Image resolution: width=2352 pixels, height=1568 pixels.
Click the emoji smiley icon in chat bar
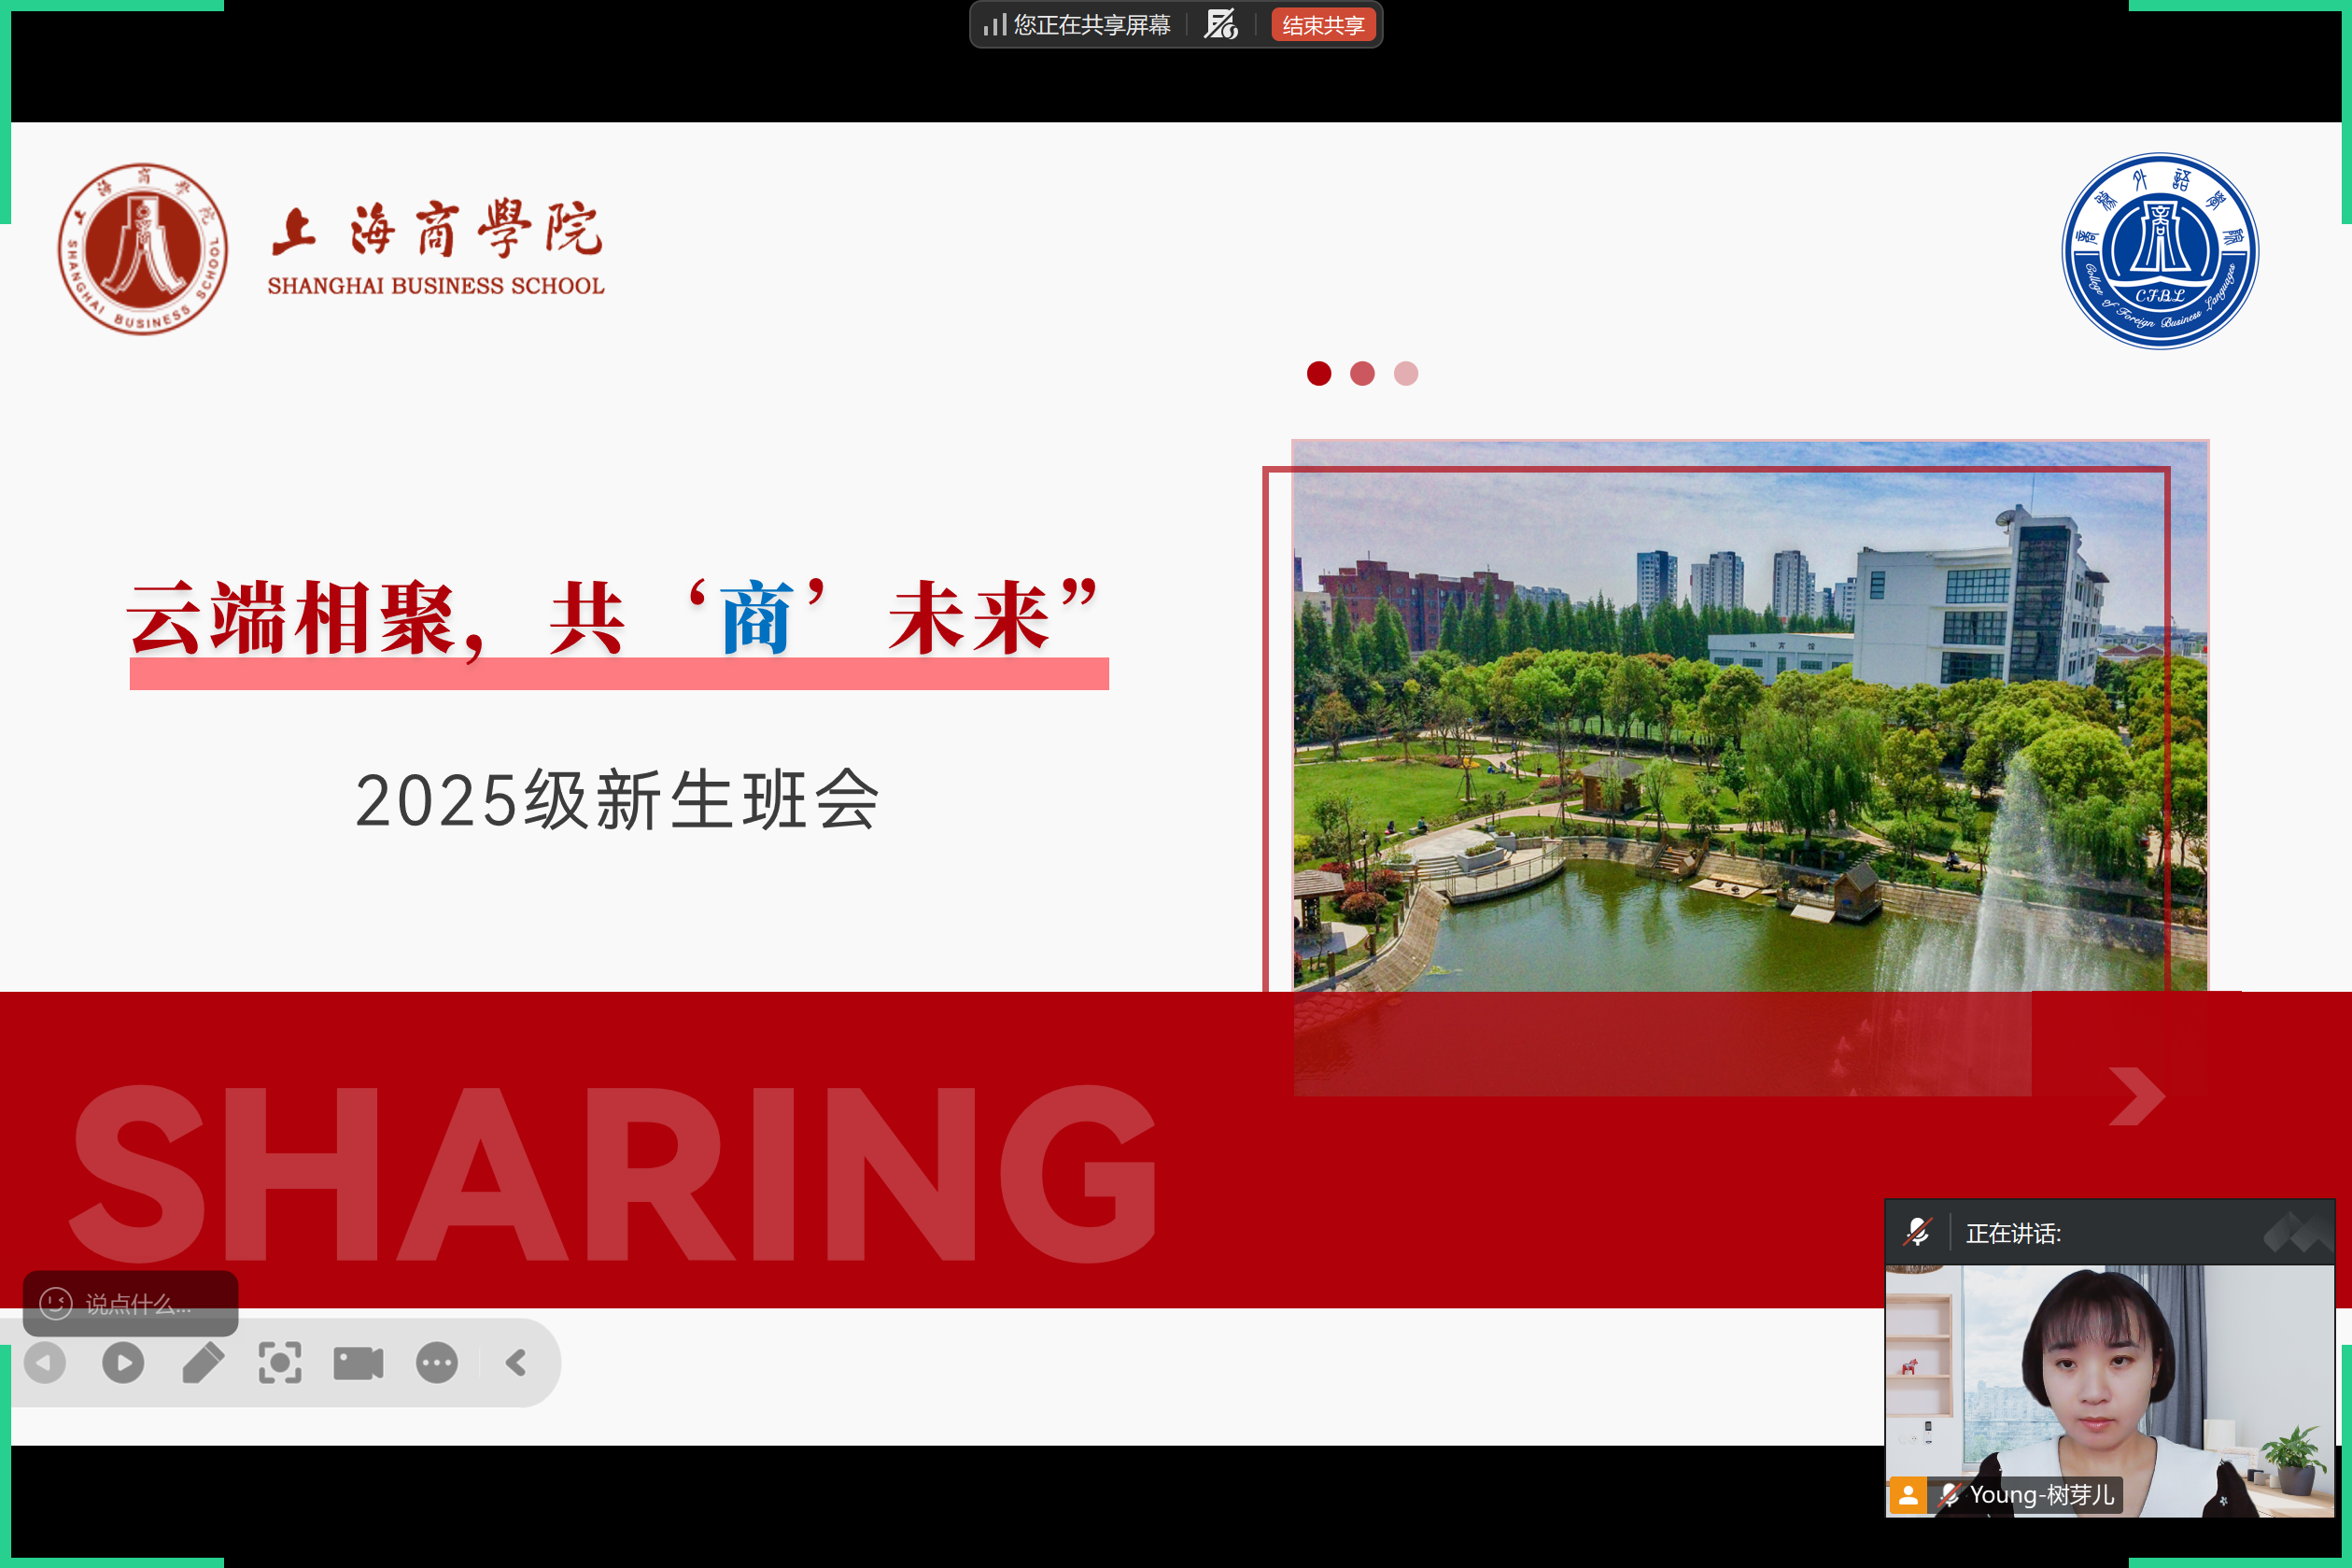[x=55, y=1304]
